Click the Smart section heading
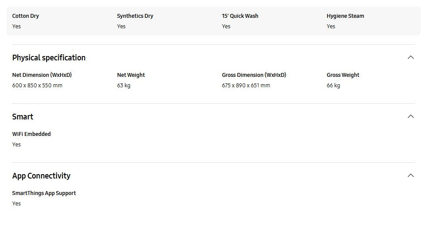 coord(23,117)
